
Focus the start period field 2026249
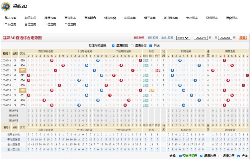[201, 38]
